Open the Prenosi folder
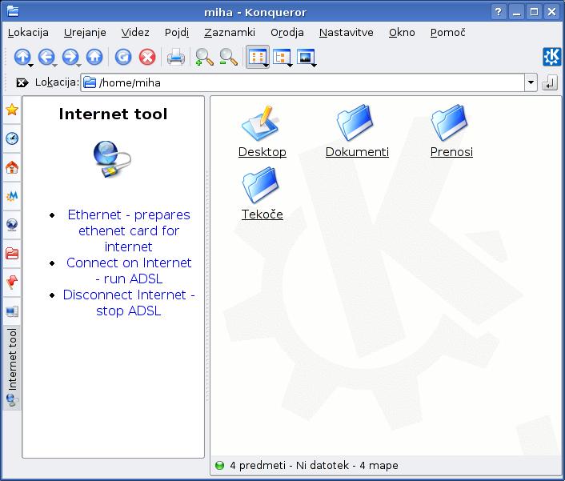The width and height of the screenshot is (565, 481). tap(451, 131)
